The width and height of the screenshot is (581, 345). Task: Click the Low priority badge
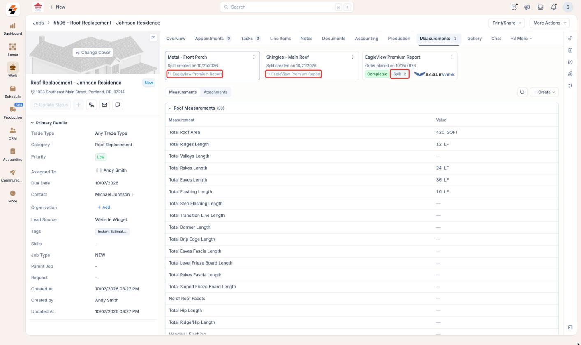pos(101,157)
